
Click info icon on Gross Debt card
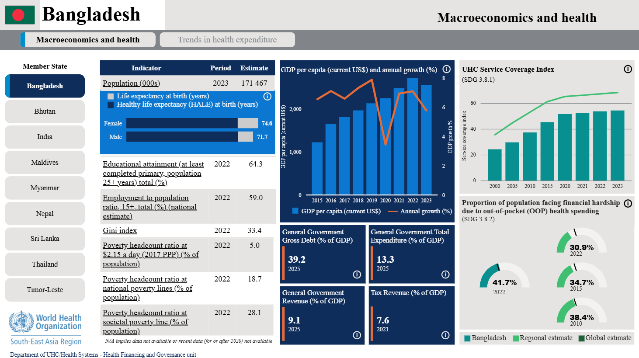tap(357, 275)
